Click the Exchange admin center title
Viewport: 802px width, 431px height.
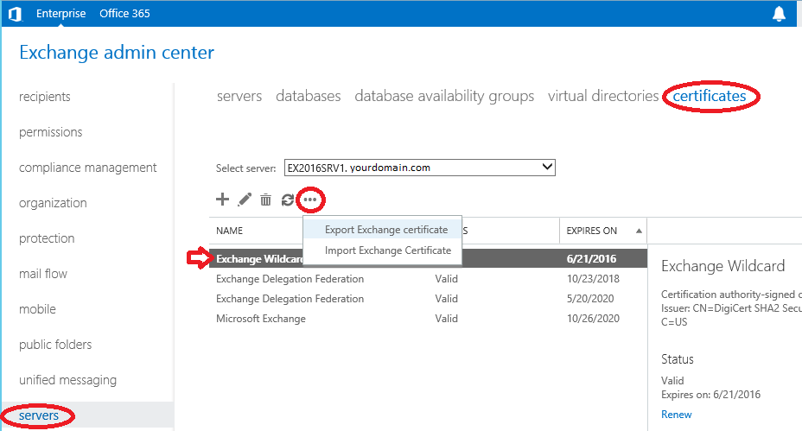pos(117,52)
